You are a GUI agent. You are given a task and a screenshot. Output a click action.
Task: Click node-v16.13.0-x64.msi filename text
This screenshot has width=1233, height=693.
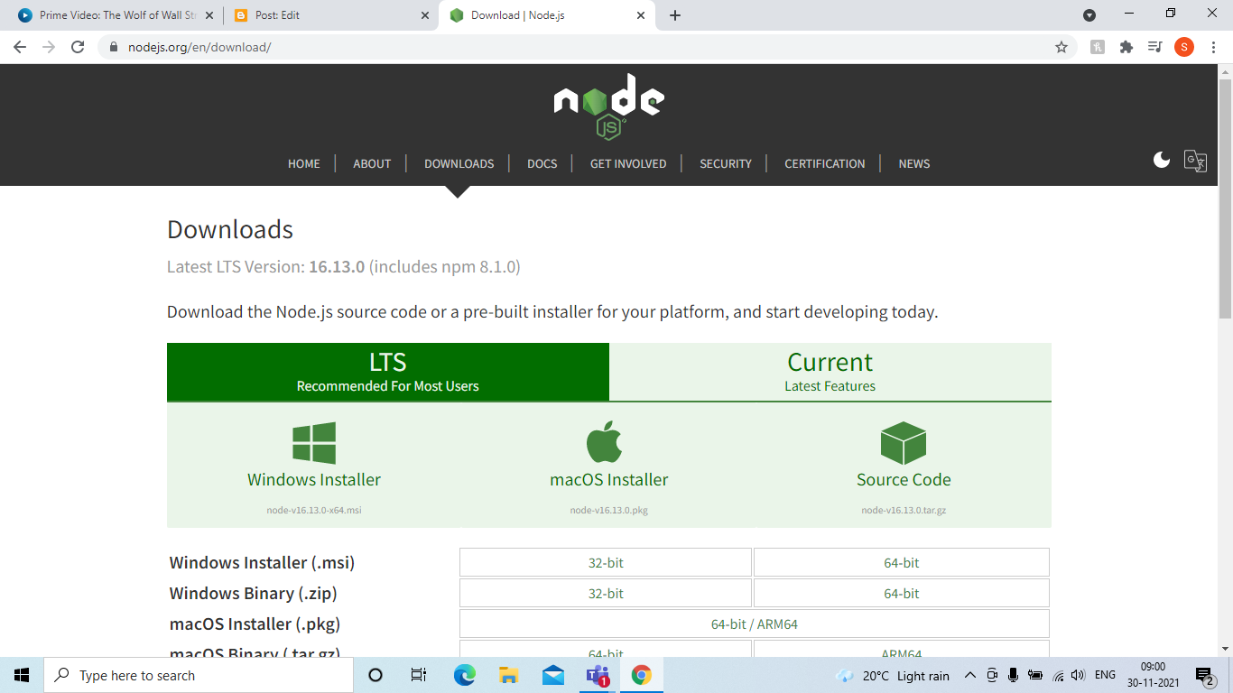click(314, 510)
